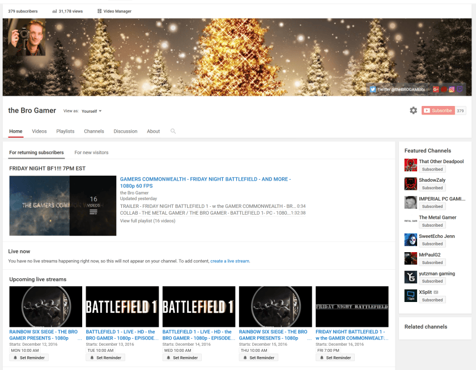The image size is (476, 370).
Task: Click the red icon between Google Plus and Instagram
Action: [444, 89]
